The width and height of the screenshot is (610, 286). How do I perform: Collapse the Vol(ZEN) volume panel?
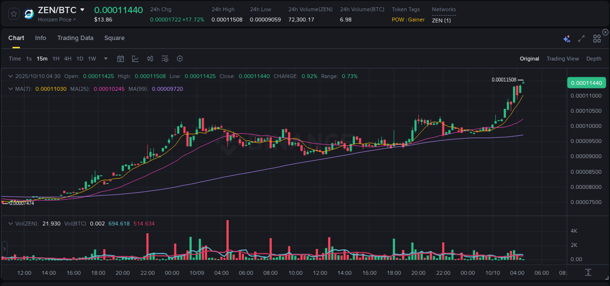tap(11, 223)
